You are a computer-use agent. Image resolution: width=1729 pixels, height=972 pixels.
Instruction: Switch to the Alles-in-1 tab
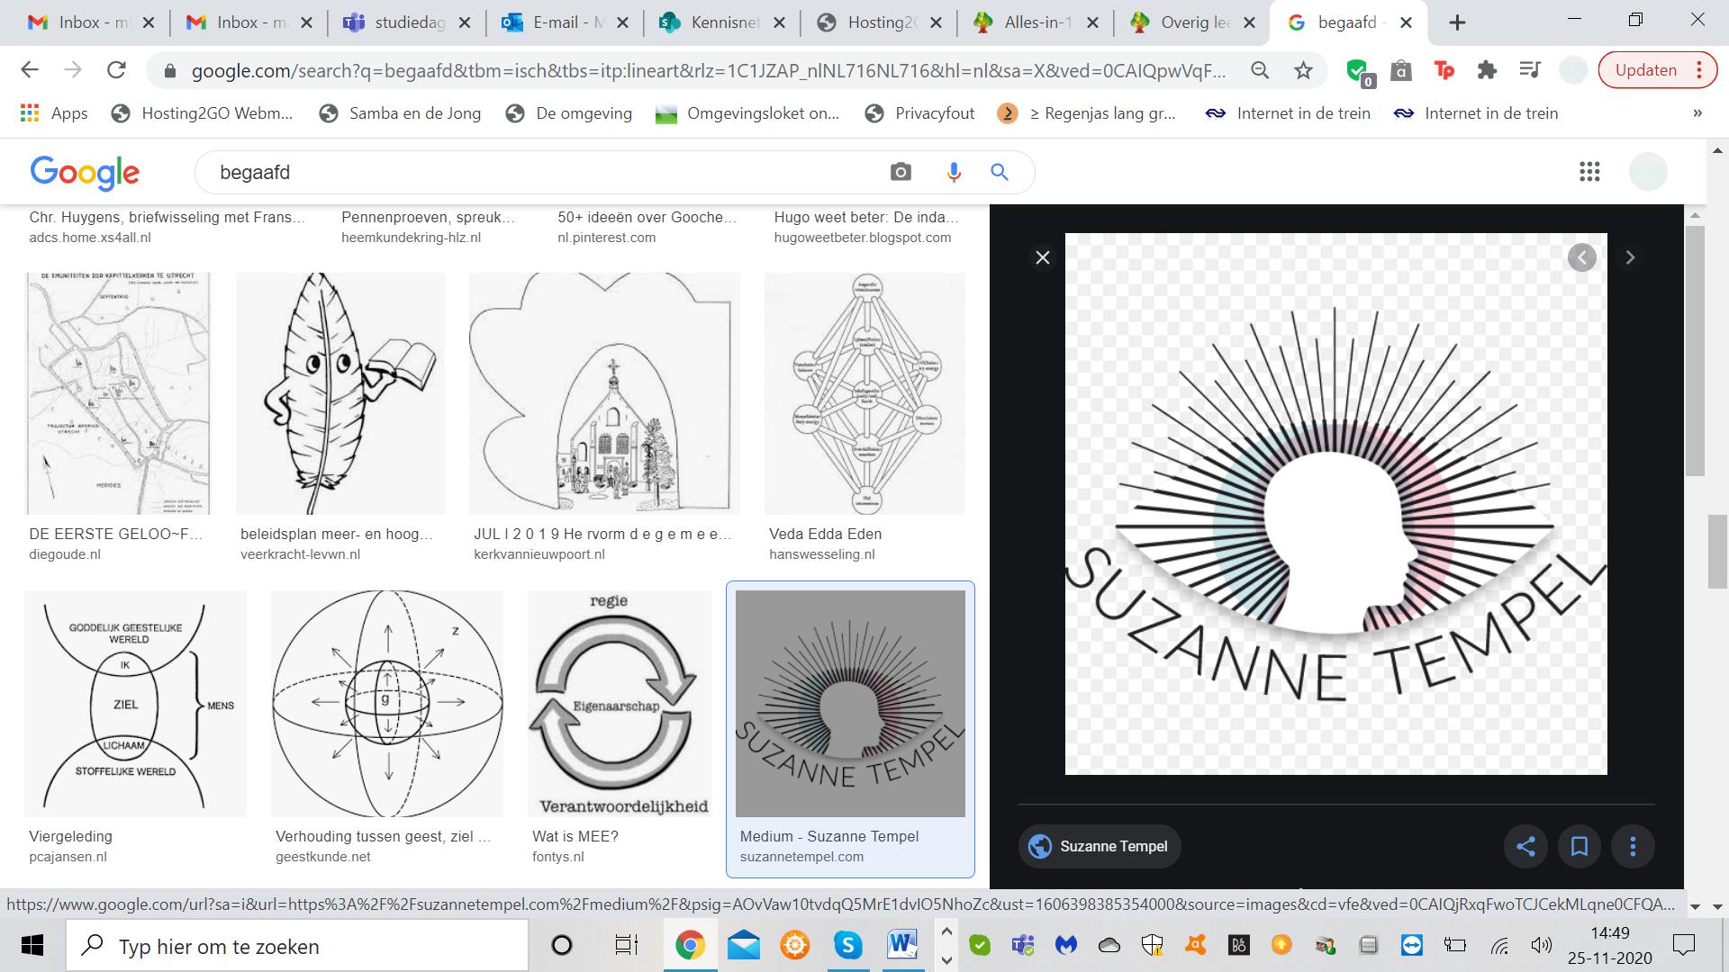tap(1036, 22)
